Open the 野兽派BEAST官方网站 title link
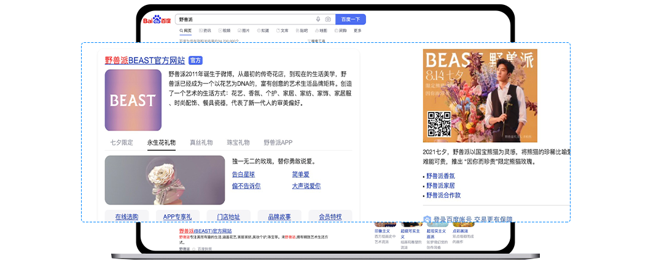Image resolution: width=651 pixels, height=264 pixels. point(145,61)
